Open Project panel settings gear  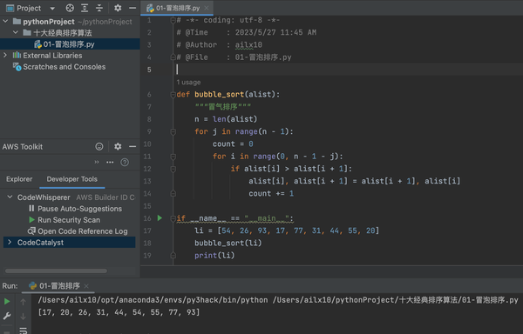coord(118,8)
